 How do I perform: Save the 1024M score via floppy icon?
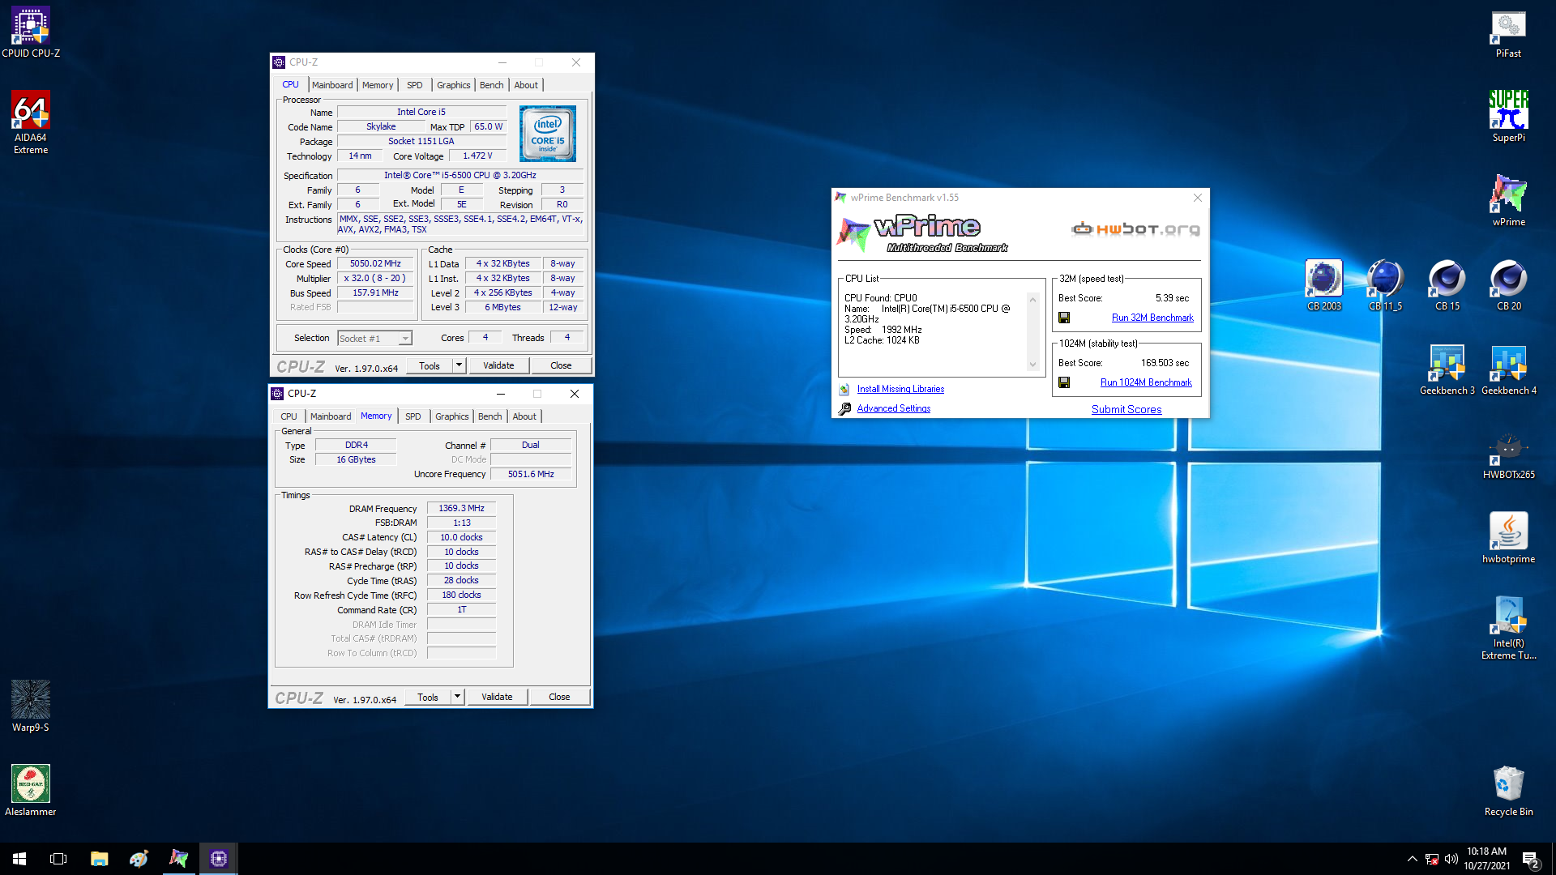1064,382
